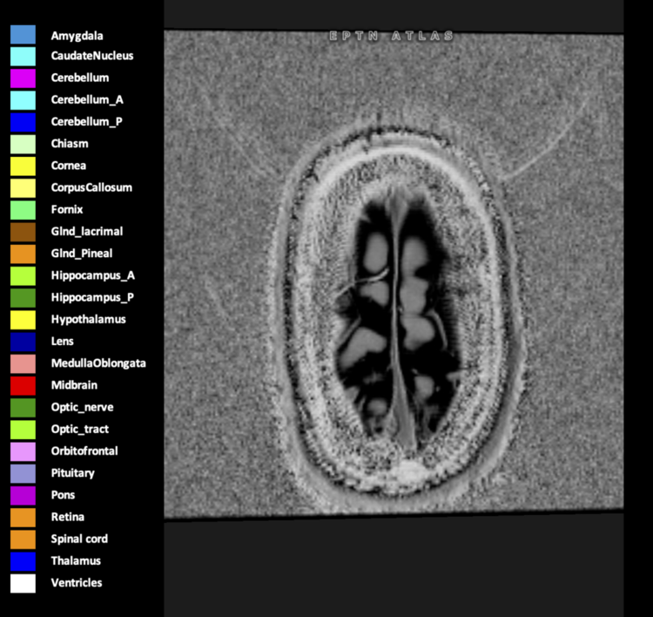Click the yellow Cornea swatch
This screenshot has width=653, height=617.
tap(23, 166)
